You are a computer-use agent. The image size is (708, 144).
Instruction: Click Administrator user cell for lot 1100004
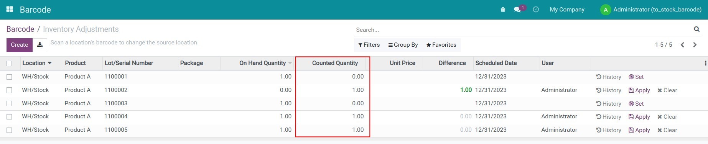pos(559,116)
